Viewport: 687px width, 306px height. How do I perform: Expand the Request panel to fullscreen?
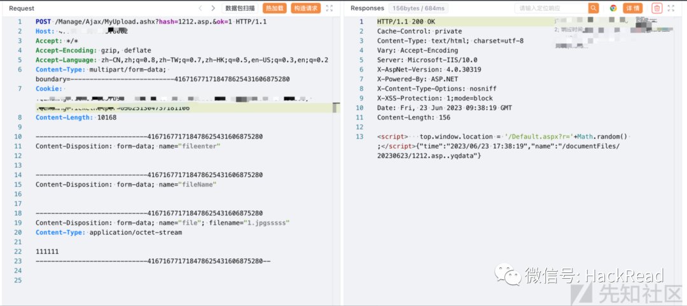pos(330,8)
